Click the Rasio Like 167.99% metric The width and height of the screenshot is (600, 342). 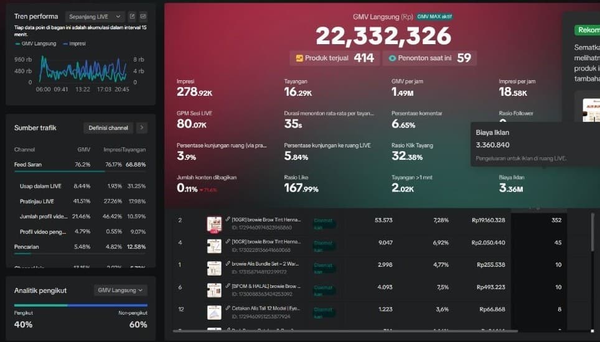301,184
